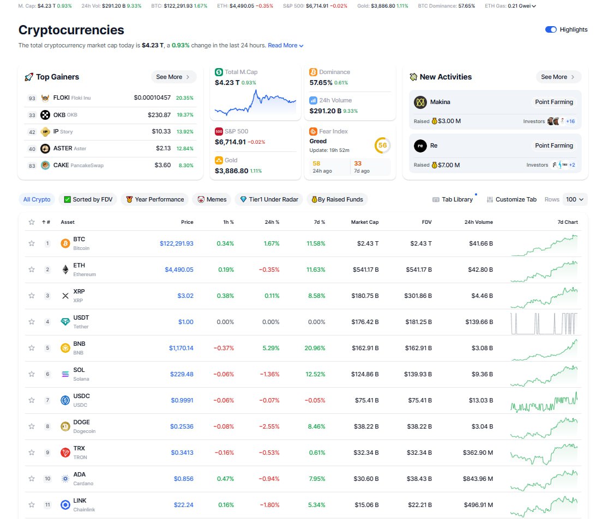Click the Cardano coin icon
608x519 pixels.
click(x=65, y=479)
